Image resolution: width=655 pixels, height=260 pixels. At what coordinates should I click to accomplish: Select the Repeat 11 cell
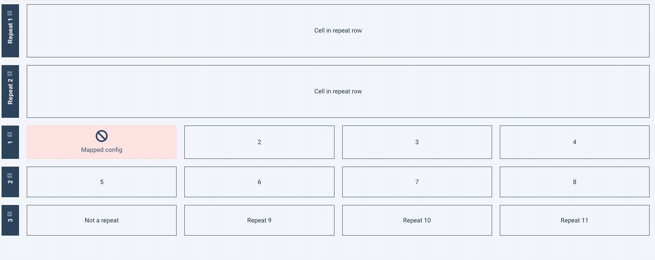[574, 220]
